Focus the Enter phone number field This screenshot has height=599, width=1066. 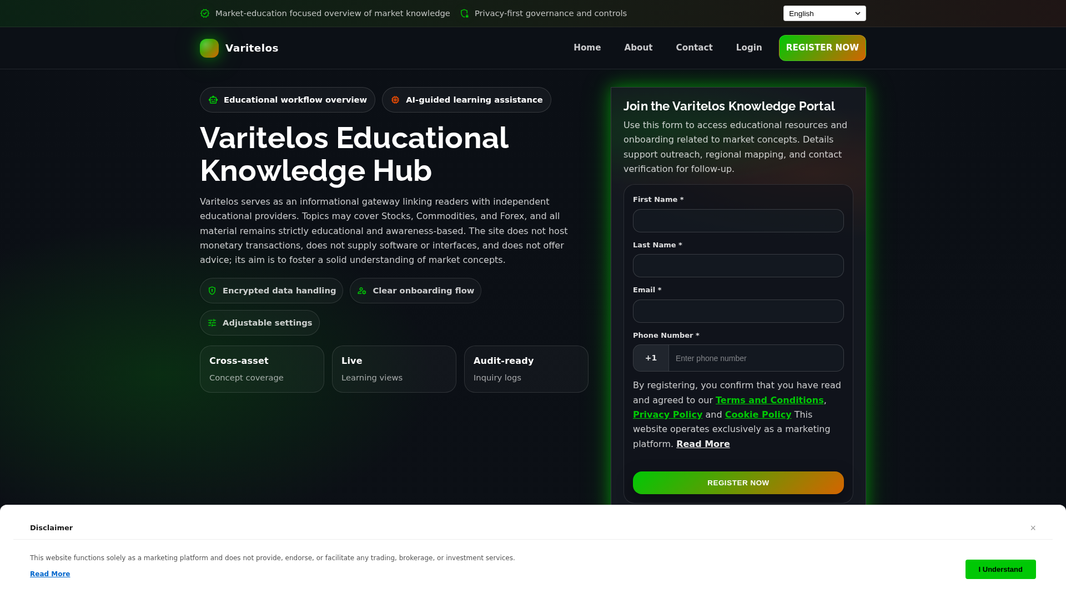pos(756,358)
